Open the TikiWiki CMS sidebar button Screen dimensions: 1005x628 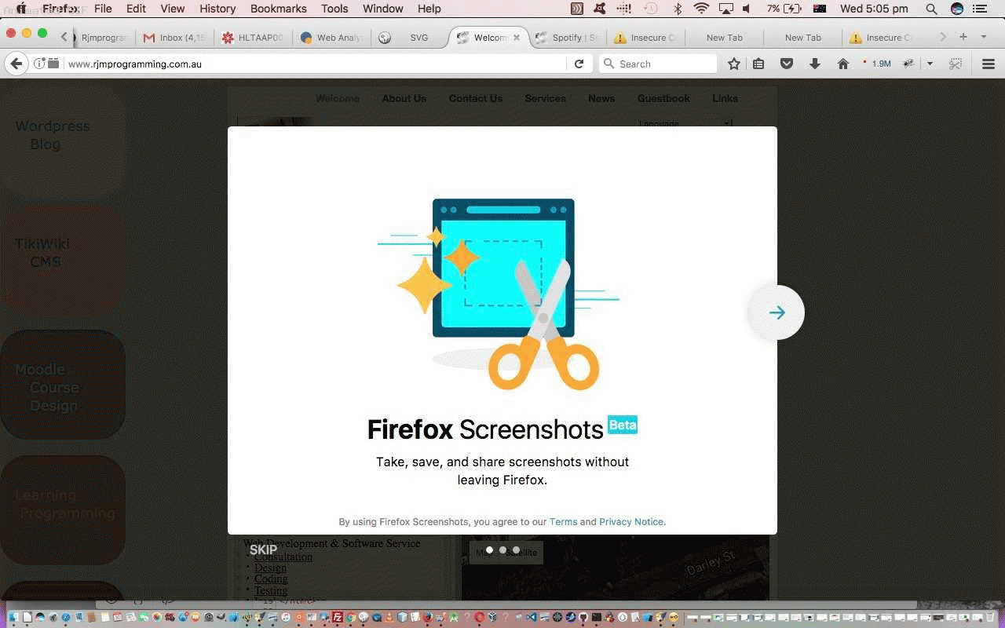click(63, 259)
